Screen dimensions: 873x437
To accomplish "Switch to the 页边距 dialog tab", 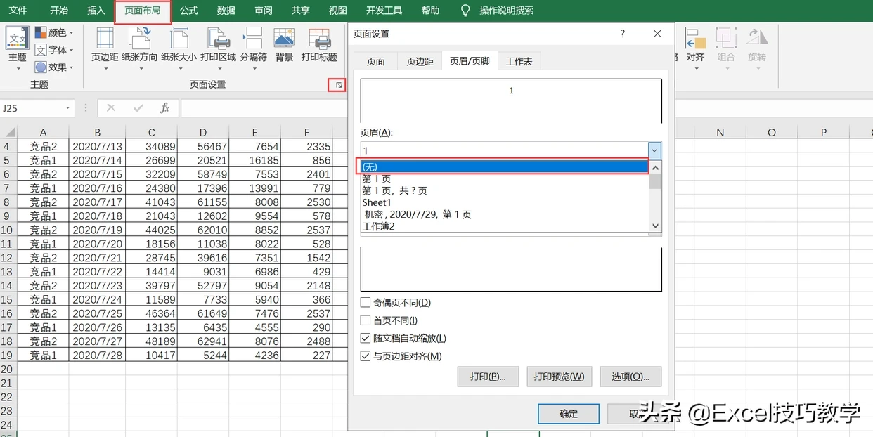I will coord(420,61).
